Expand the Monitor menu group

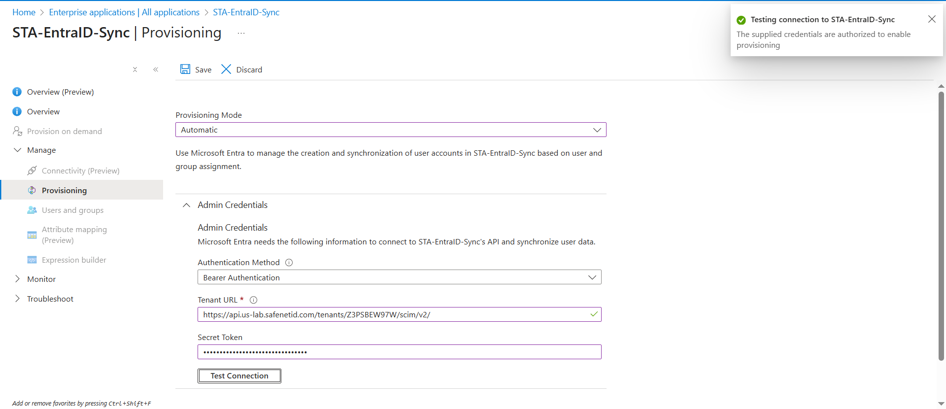[x=18, y=279]
